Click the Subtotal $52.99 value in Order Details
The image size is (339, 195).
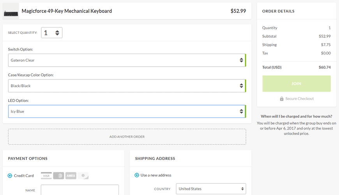(x=325, y=36)
